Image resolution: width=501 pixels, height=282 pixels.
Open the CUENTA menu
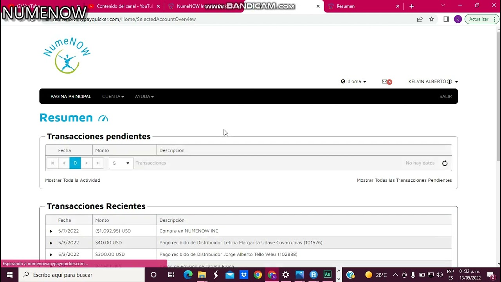point(113,96)
